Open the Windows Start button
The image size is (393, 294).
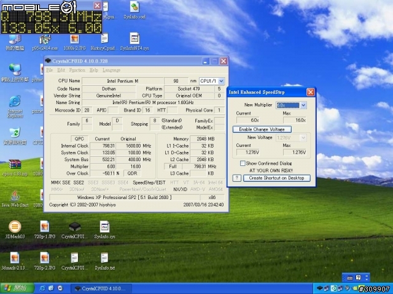coord(17,288)
